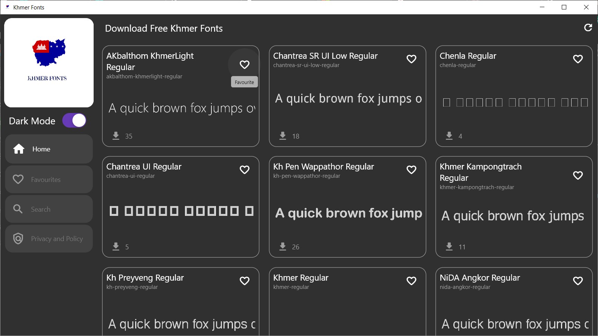Add Khmer Regular to favourites
The height and width of the screenshot is (336, 598).
coord(411,281)
